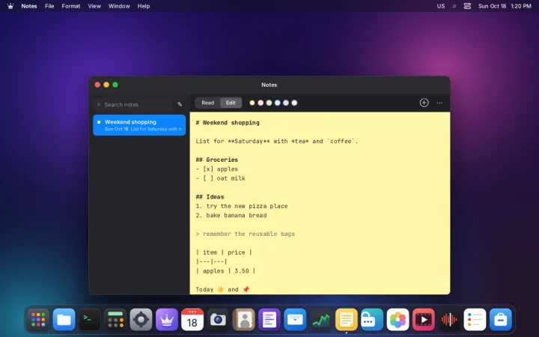Pick the blue note color swatch

click(278, 103)
